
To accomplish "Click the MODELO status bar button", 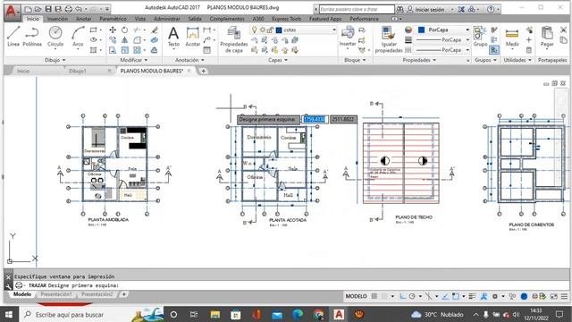I will point(356,296).
